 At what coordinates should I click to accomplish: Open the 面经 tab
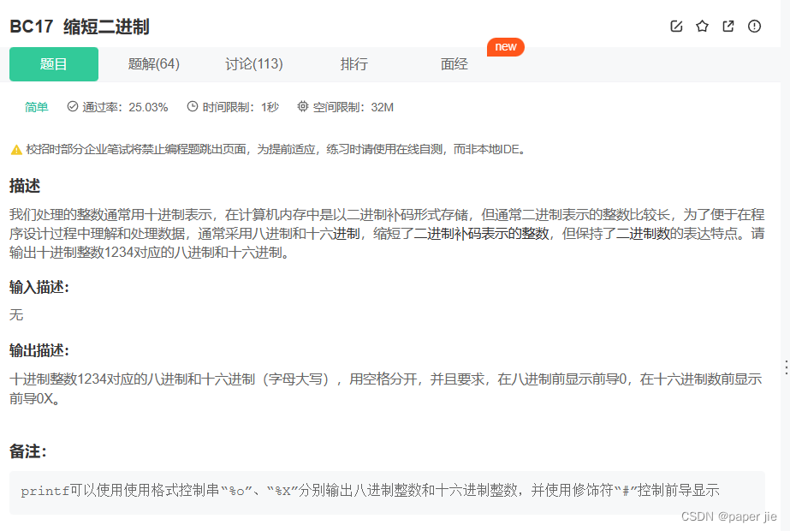(454, 64)
